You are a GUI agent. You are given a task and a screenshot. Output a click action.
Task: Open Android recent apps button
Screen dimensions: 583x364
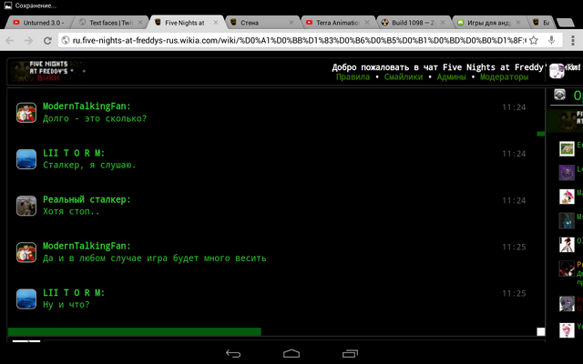[x=350, y=354]
